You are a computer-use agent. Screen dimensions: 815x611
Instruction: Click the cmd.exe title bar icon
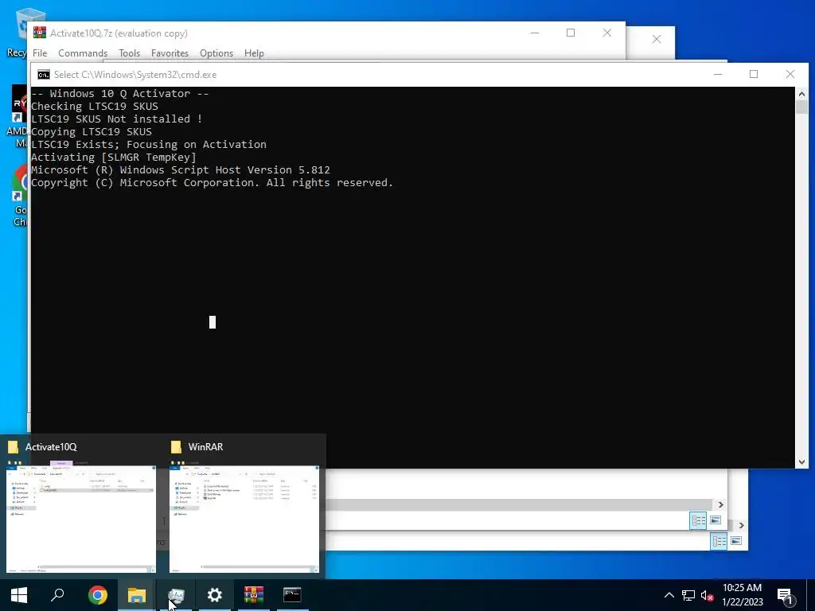click(x=44, y=74)
